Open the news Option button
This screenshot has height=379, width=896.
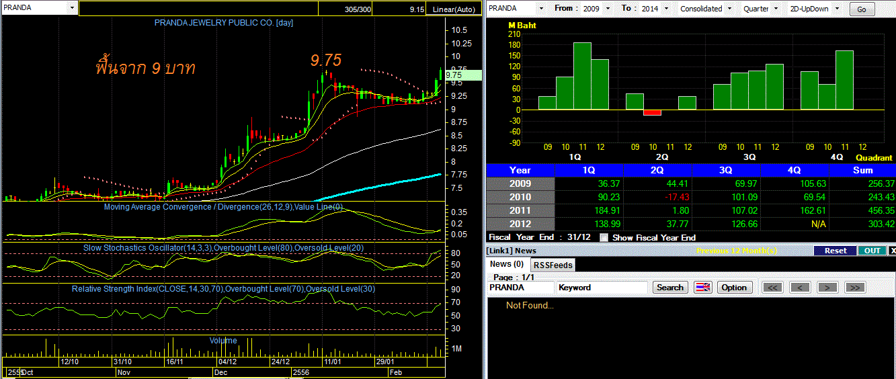pos(734,287)
